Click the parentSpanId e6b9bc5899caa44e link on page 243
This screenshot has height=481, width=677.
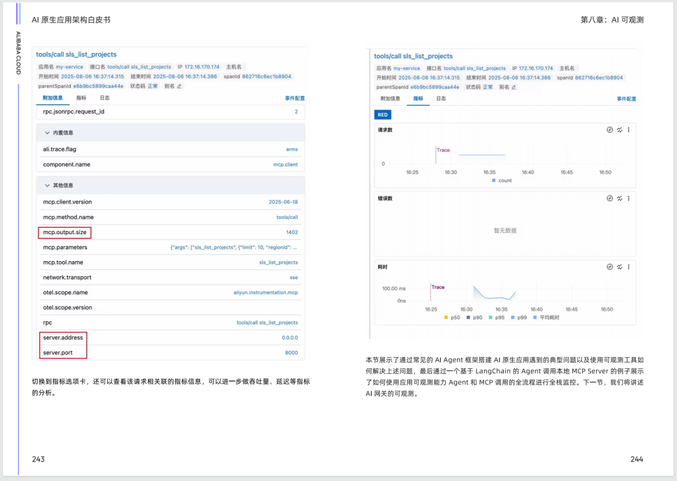[98, 86]
